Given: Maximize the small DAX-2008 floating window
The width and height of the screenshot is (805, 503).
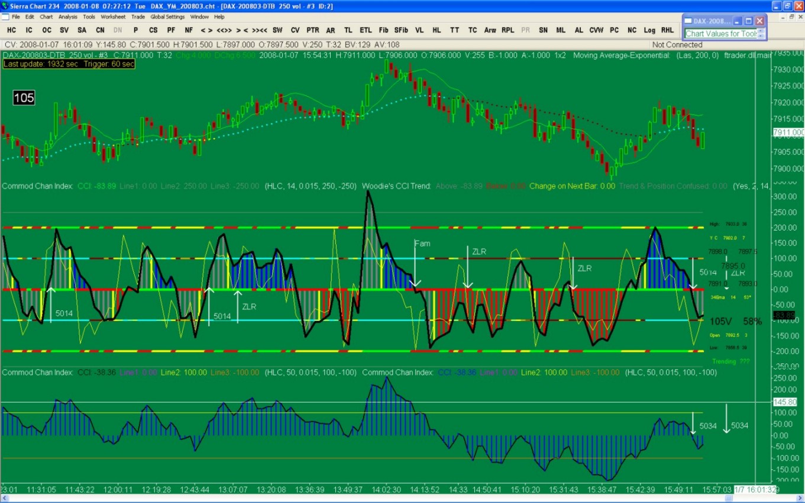Looking at the screenshot, I should click(748, 21).
